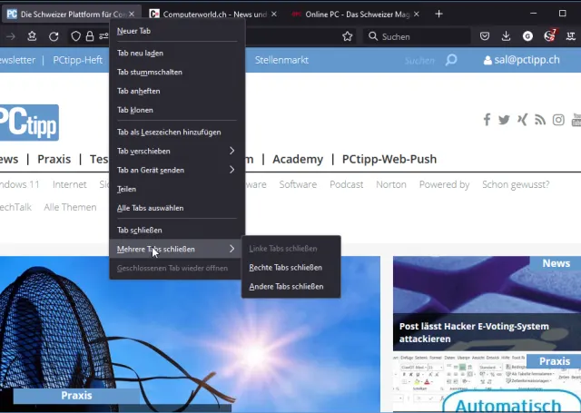Choose Tab als Lesezeichen hinzufügen

click(x=177, y=133)
